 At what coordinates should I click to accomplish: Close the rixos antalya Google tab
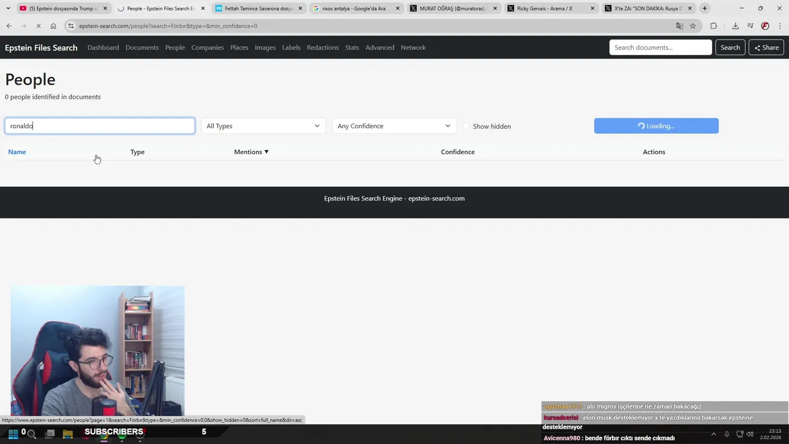(x=398, y=9)
